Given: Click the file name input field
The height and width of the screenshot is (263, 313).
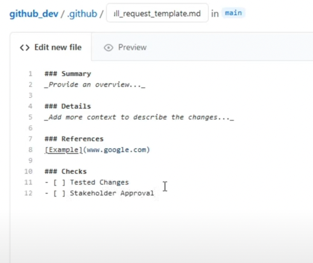Looking at the screenshot, I should (157, 13).
